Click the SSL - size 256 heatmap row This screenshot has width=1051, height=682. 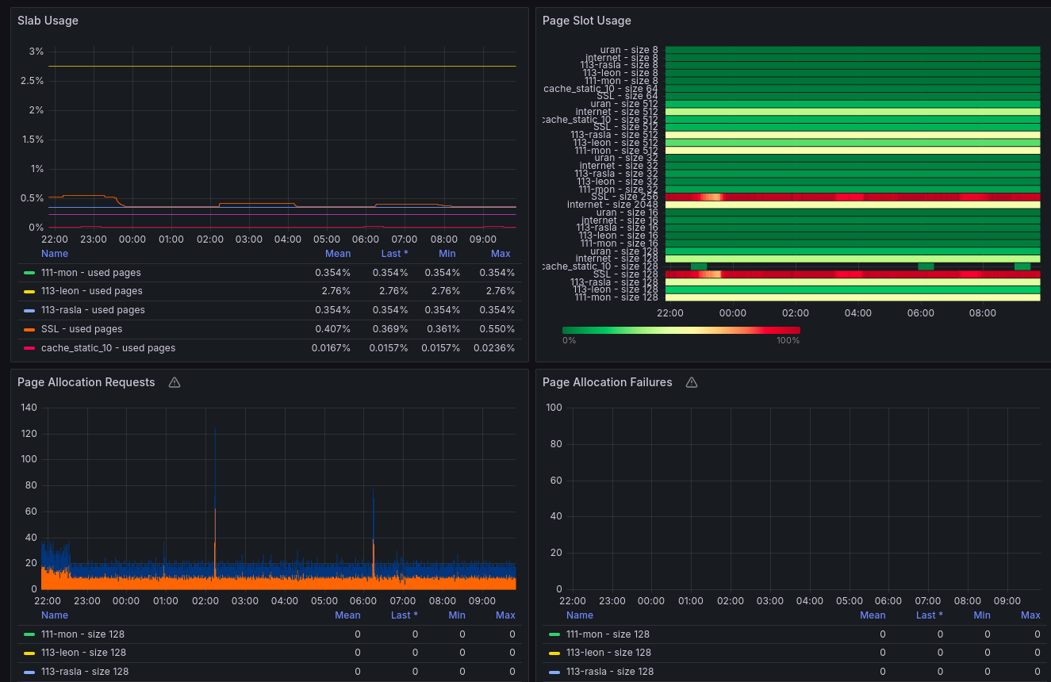pos(852,197)
